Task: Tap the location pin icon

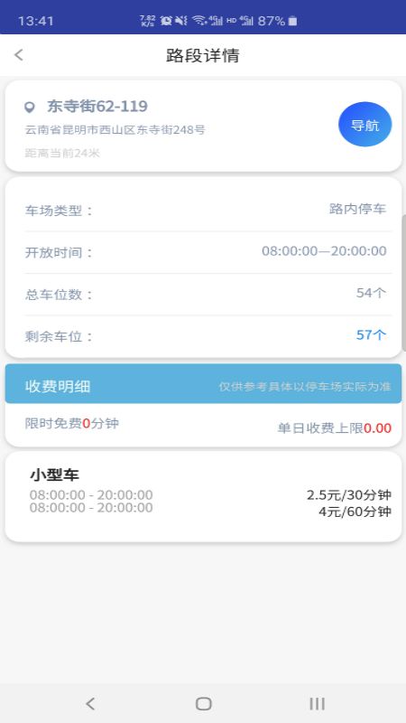Action: (30, 108)
